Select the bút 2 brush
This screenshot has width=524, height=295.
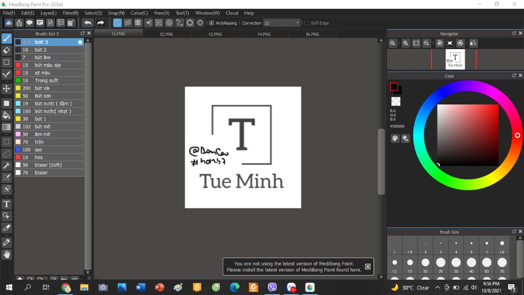point(49,50)
